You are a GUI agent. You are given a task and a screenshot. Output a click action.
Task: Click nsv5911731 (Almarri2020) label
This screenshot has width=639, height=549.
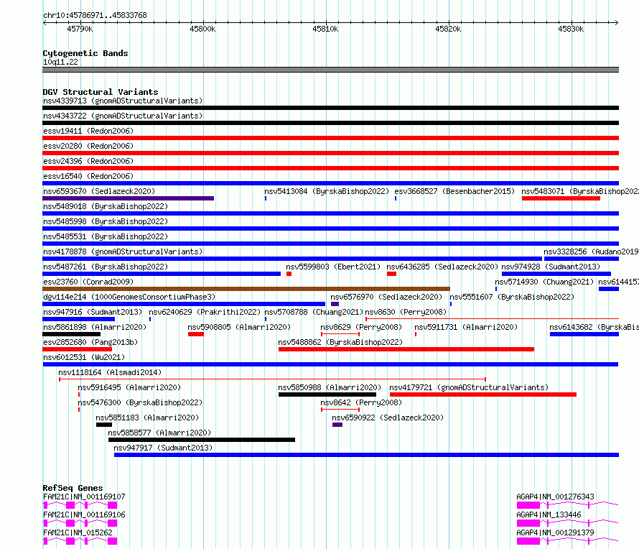(x=466, y=327)
